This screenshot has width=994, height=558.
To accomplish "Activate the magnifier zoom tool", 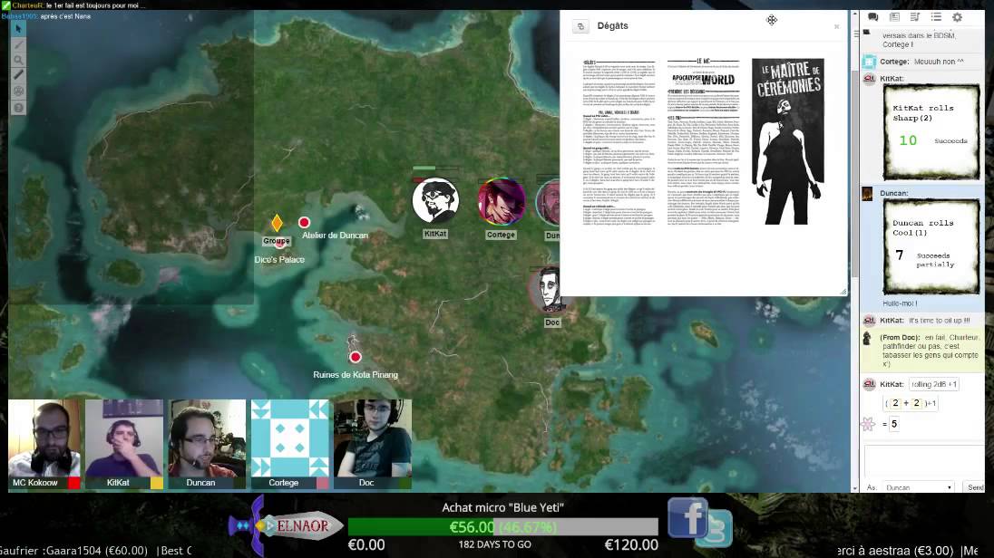I will point(18,60).
